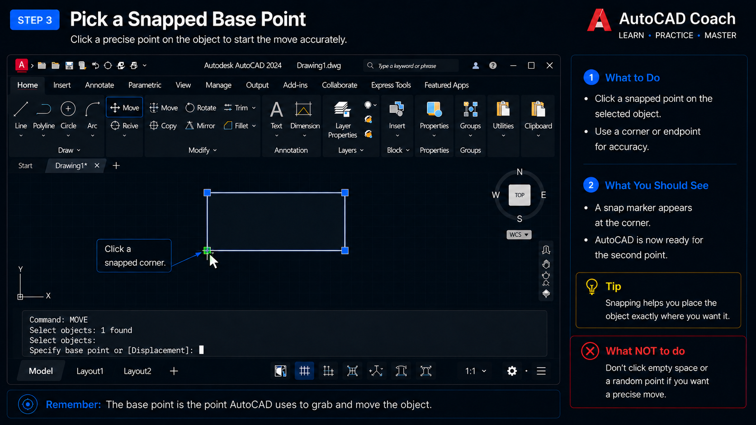Add a new layout with plus button
Screen dimensions: 756x425
click(x=174, y=371)
